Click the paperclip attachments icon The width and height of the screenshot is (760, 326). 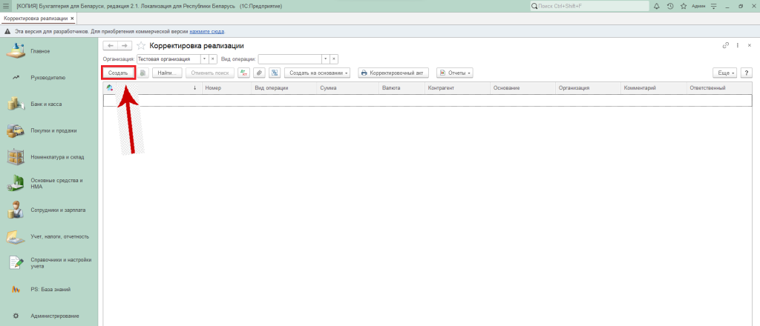[x=259, y=73]
